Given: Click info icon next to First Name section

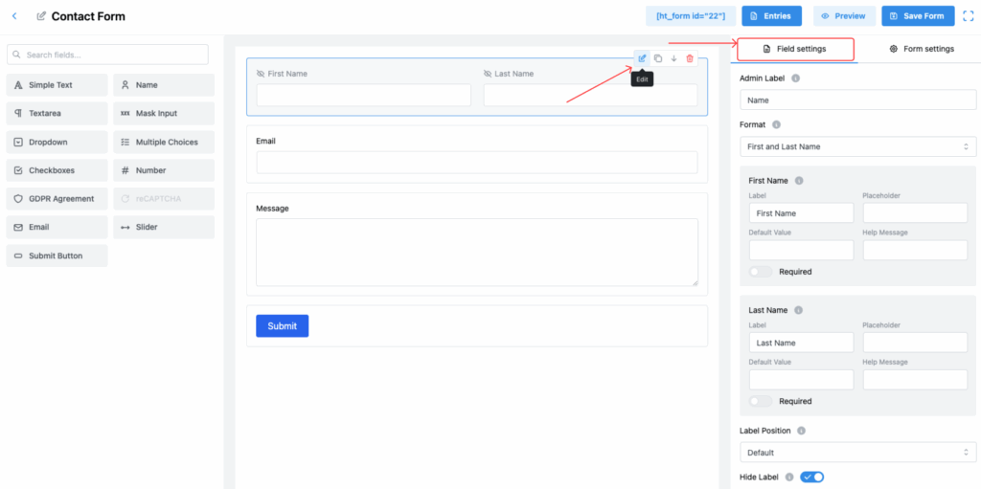Looking at the screenshot, I should pos(799,181).
